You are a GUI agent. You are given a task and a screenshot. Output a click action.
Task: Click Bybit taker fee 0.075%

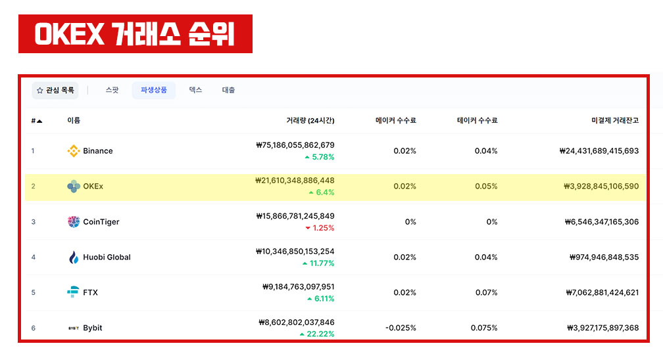pyautogui.click(x=484, y=328)
